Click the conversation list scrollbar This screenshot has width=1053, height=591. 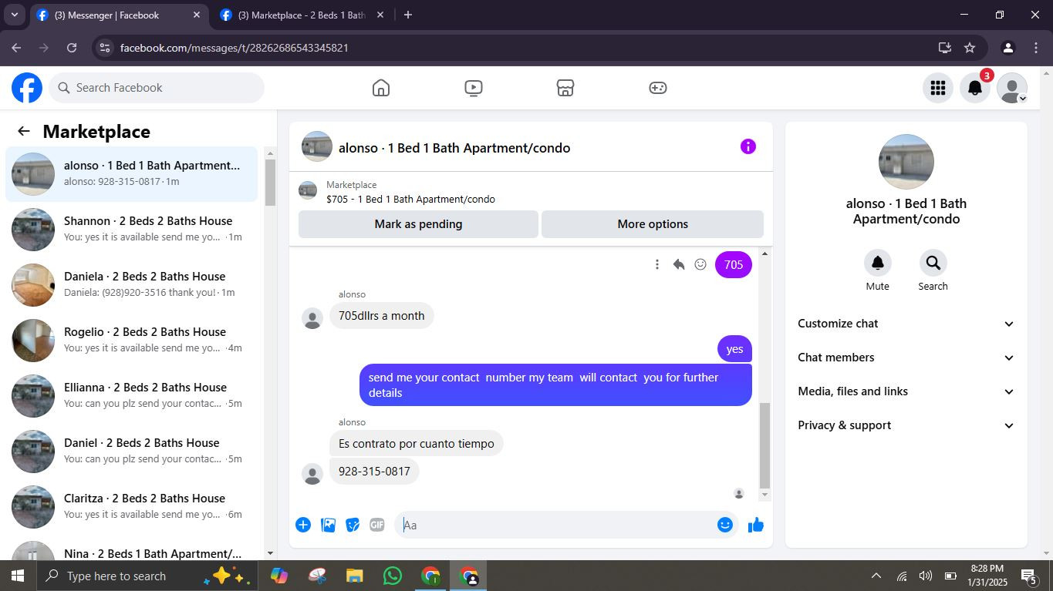pos(270,182)
